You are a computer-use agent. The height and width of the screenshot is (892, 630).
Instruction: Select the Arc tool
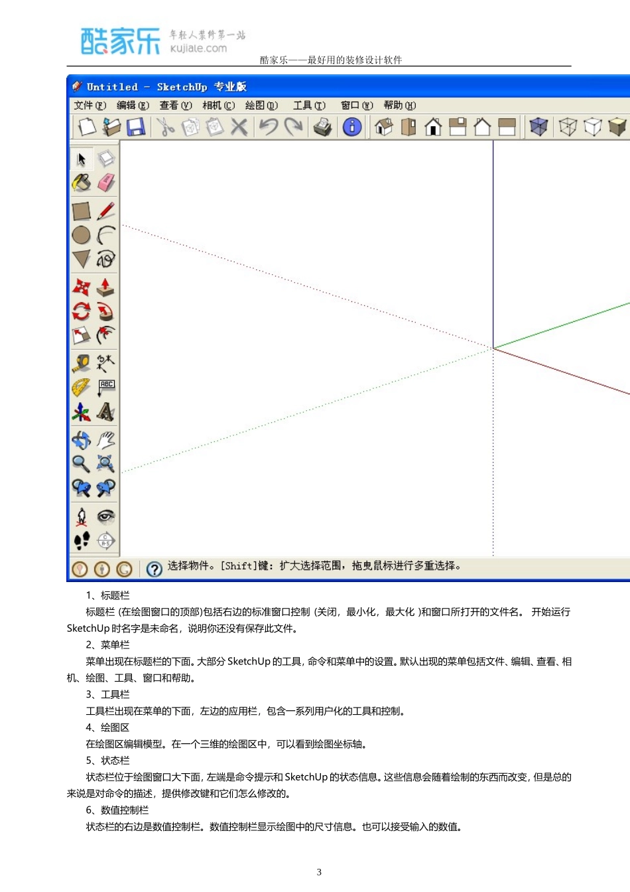pos(106,235)
